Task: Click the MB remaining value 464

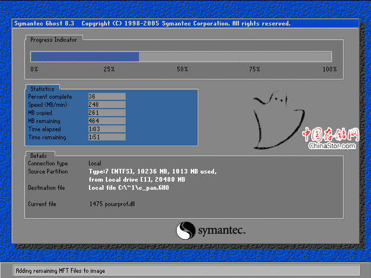Action: click(107, 121)
